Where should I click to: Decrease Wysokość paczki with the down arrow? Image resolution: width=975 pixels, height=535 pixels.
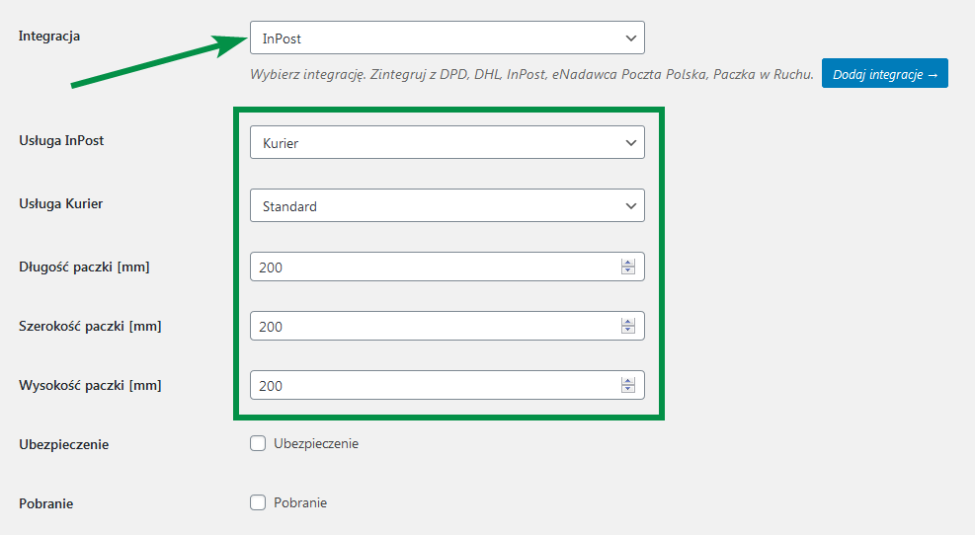(628, 389)
